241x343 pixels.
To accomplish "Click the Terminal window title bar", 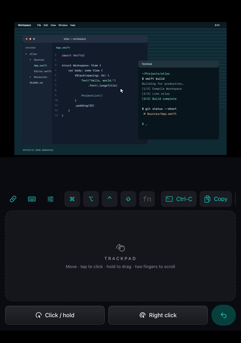I will 178,64.
